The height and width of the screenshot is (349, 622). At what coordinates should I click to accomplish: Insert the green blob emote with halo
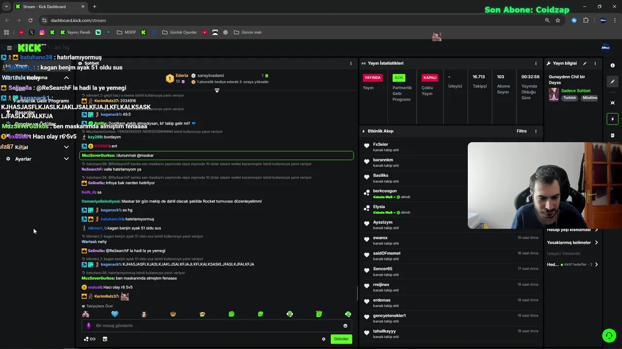pyautogui.click(x=319, y=314)
